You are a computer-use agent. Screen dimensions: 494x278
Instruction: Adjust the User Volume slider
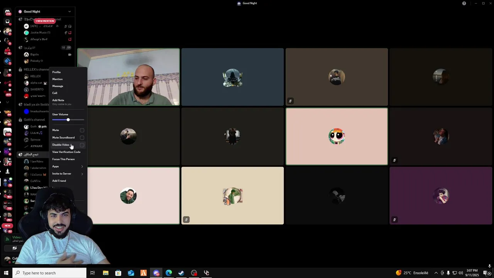(x=68, y=120)
